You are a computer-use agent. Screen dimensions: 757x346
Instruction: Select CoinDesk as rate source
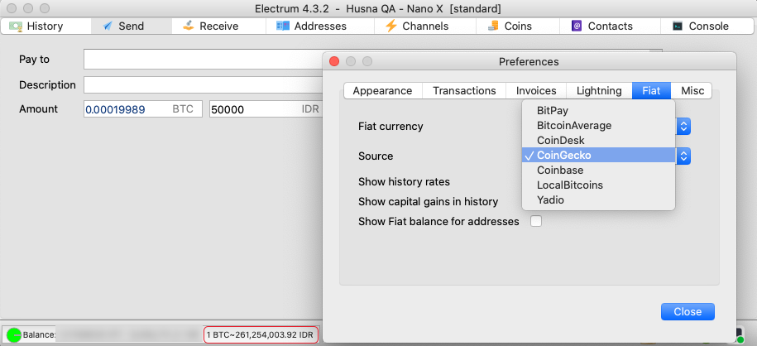coord(598,141)
